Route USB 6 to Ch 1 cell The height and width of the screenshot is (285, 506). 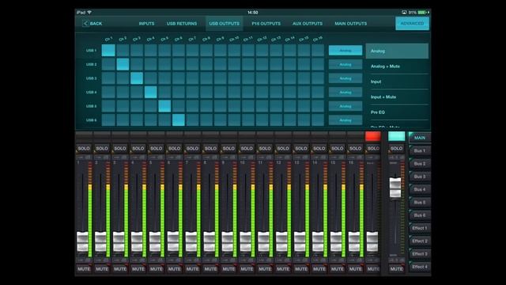point(108,120)
